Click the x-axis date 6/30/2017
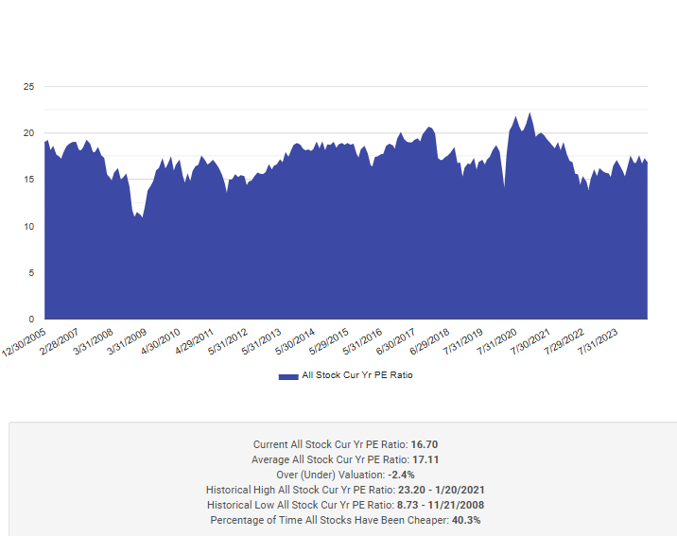The image size is (677, 536). (x=396, y=341)
